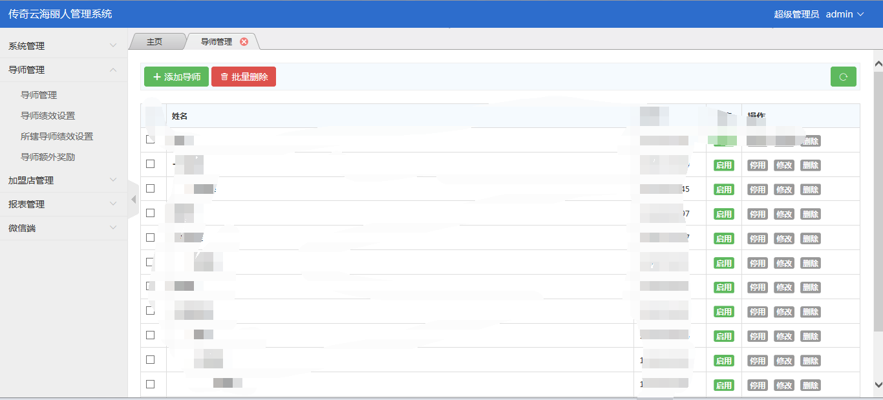Switch to the 主页 tab
The height and width of the screenshot is (400, 883).
click(x=154, y=42)
